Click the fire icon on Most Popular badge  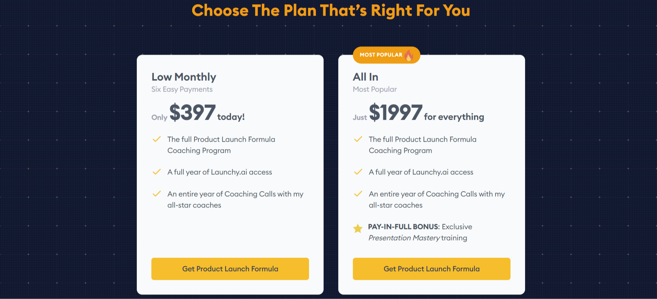tap(409, 55)
